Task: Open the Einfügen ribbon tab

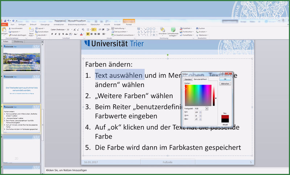Action: (22, 24)
